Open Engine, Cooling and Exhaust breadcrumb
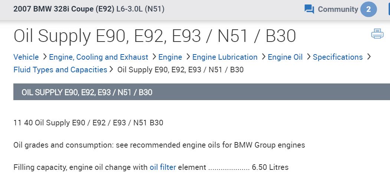 point(99,57)
